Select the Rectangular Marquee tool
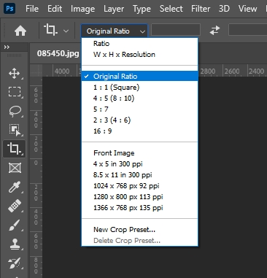Screen dimensions: 267x278 click(15, 92)
